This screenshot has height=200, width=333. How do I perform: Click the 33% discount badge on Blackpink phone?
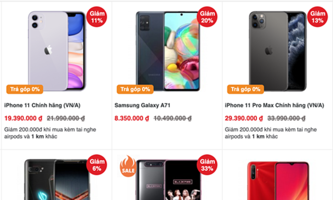(x=207, y=165)
